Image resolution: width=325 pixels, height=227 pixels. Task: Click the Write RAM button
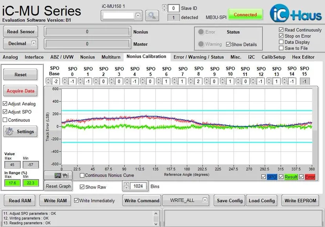point(55,200)
